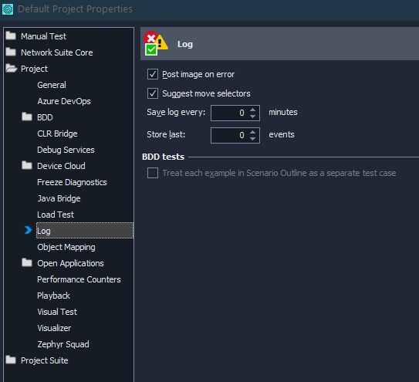This screenshot has width=419, height=382.
Task: Decrease Store last events value
Action: click(252, 138)
